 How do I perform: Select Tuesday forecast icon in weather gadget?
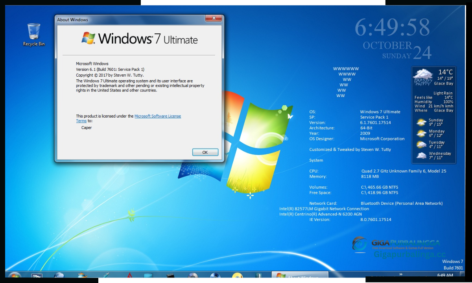(421, 144)
